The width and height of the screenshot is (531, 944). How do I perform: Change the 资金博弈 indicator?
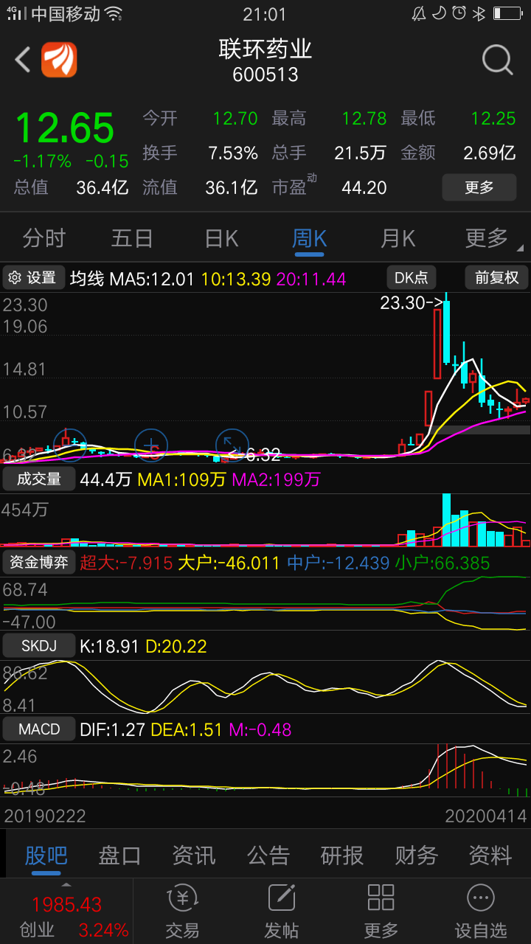point(39,563)
